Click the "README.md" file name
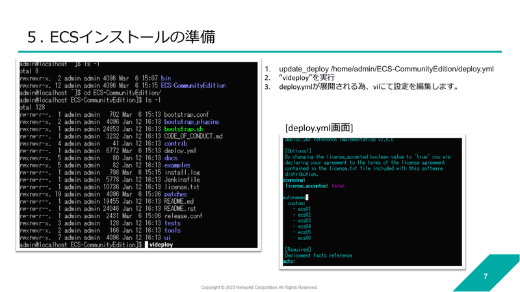 tap(179, 202)
